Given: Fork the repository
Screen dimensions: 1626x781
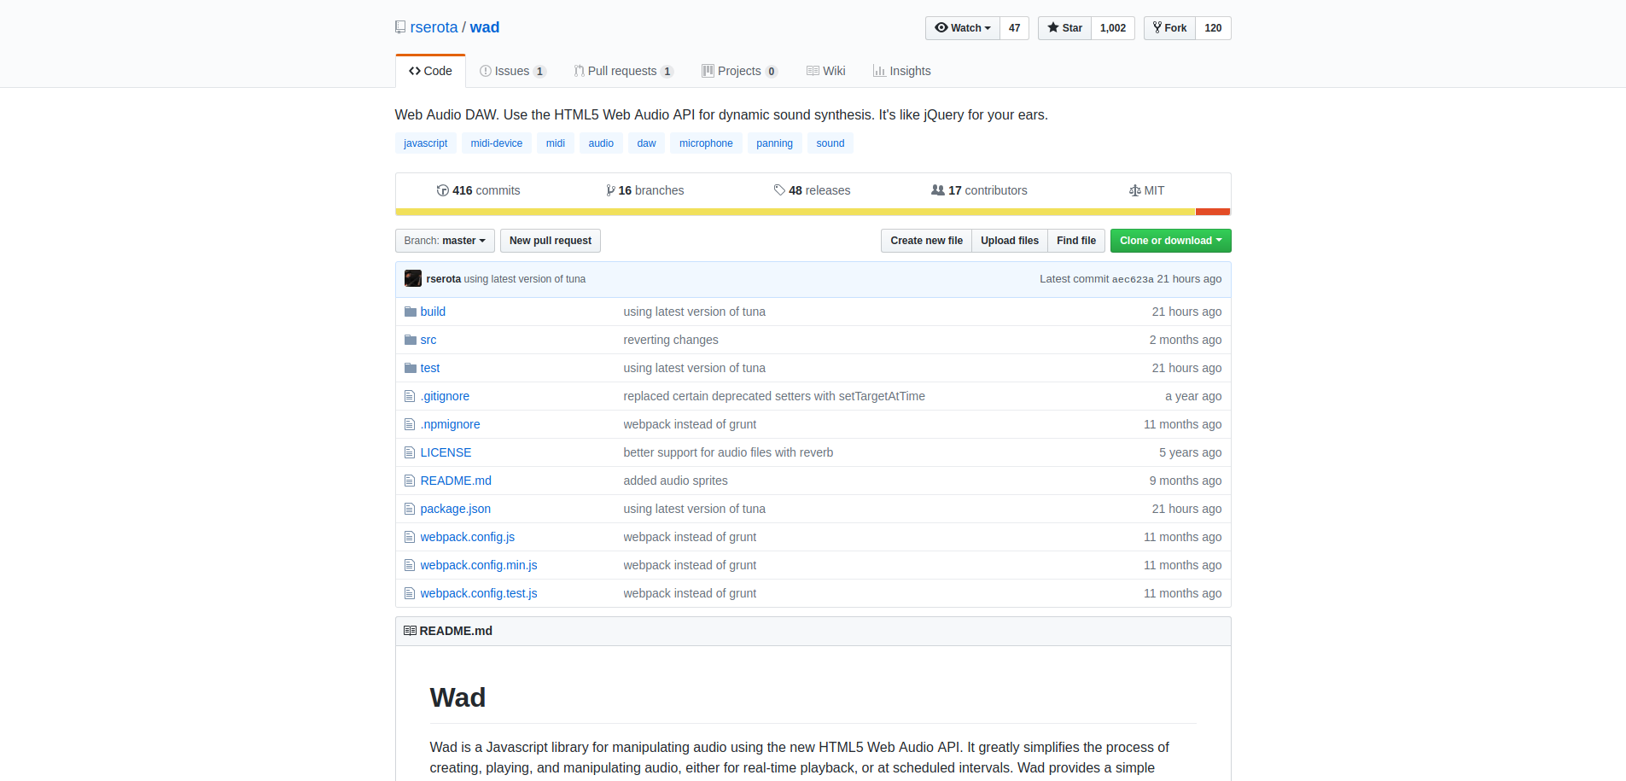Looking at the screenshot, I should 1169,28.
